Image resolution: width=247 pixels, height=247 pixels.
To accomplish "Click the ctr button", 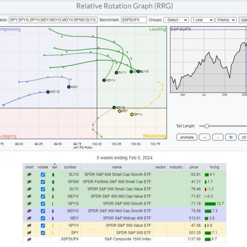I will pyautogui.click(x=243, y=137).
